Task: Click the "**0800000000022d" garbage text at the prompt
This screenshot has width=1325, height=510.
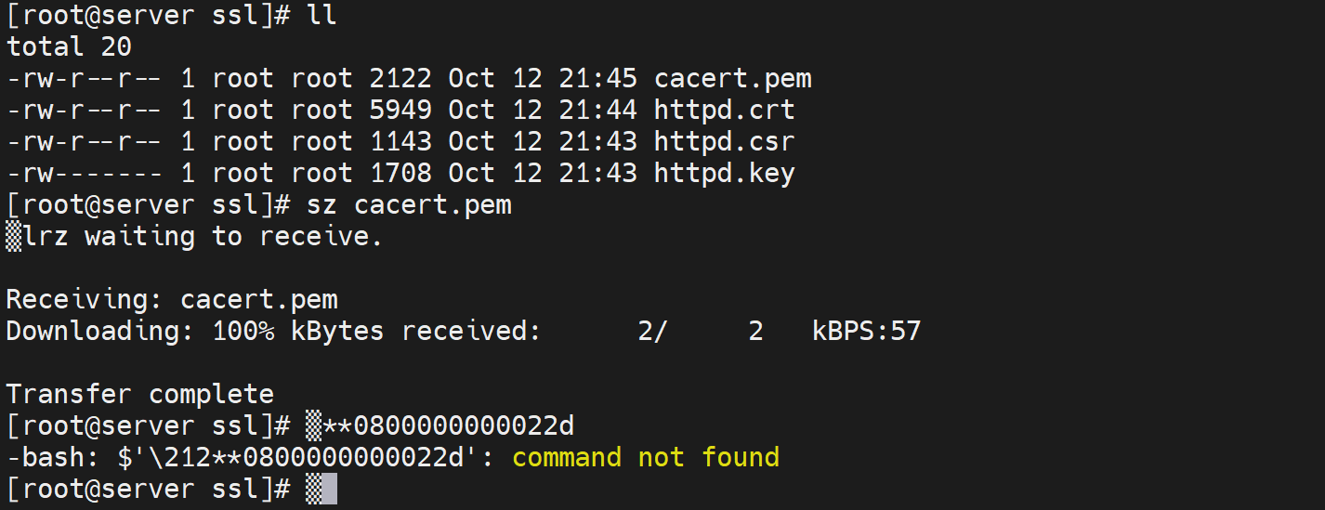Action: click(x=448, y=426)
